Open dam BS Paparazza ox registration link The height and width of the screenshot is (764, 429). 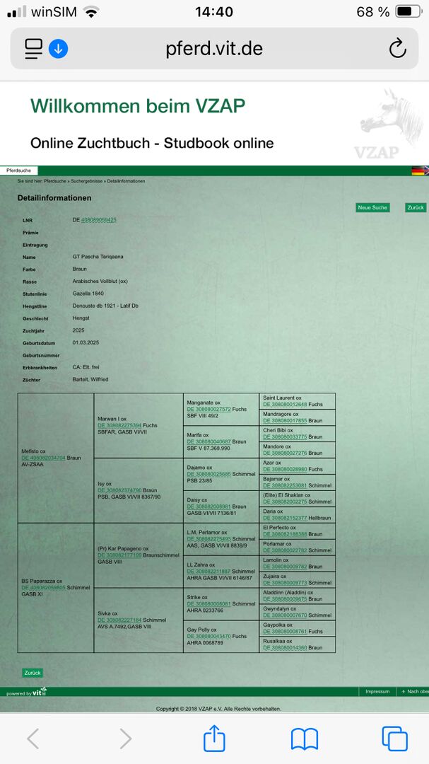tap(43, 588)
